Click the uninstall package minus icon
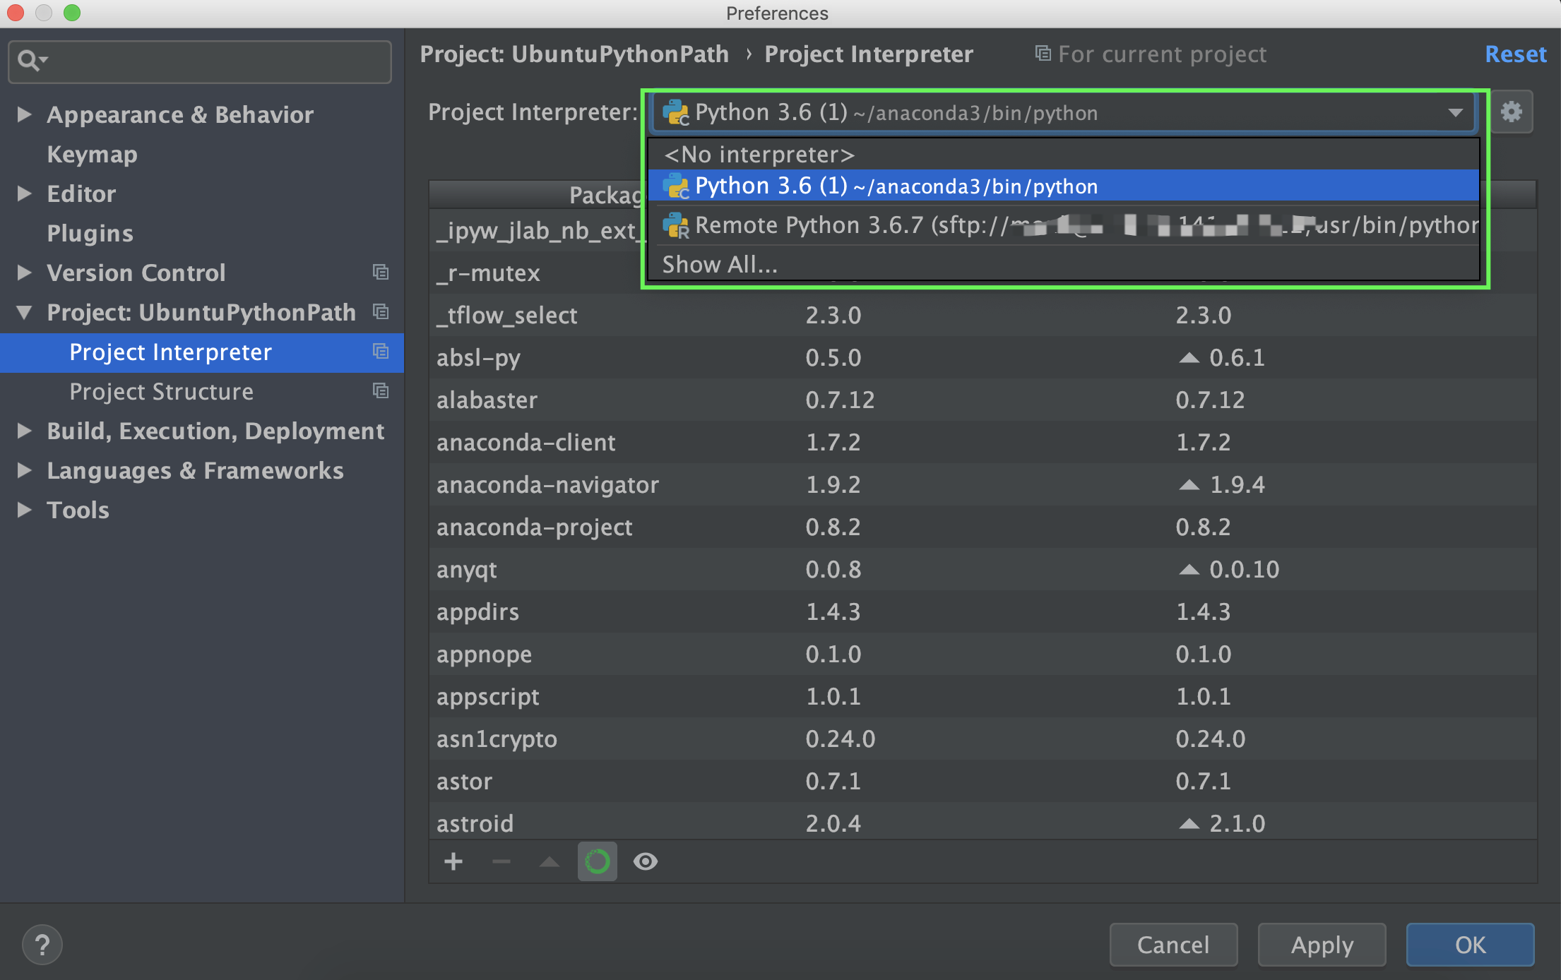Image resolution: width=1561 pixels, height=980 pixels. pos(501,861)
